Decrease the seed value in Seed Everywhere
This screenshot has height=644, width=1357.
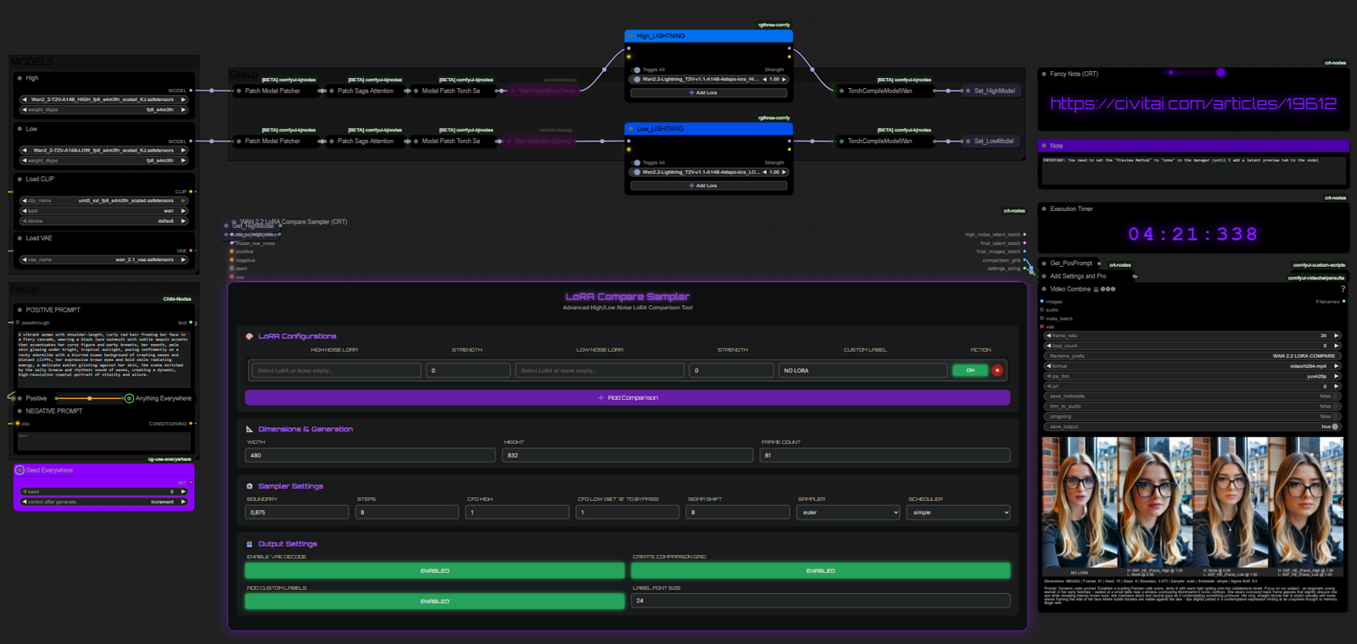[x=25, y=491]
